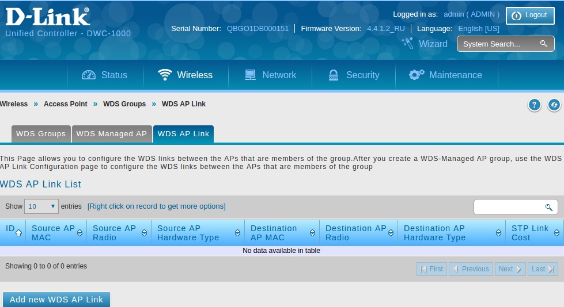Viewport: 564px width, 307px height.
Task: Switch to the WDS Managed AP tab
Action: 112,134
